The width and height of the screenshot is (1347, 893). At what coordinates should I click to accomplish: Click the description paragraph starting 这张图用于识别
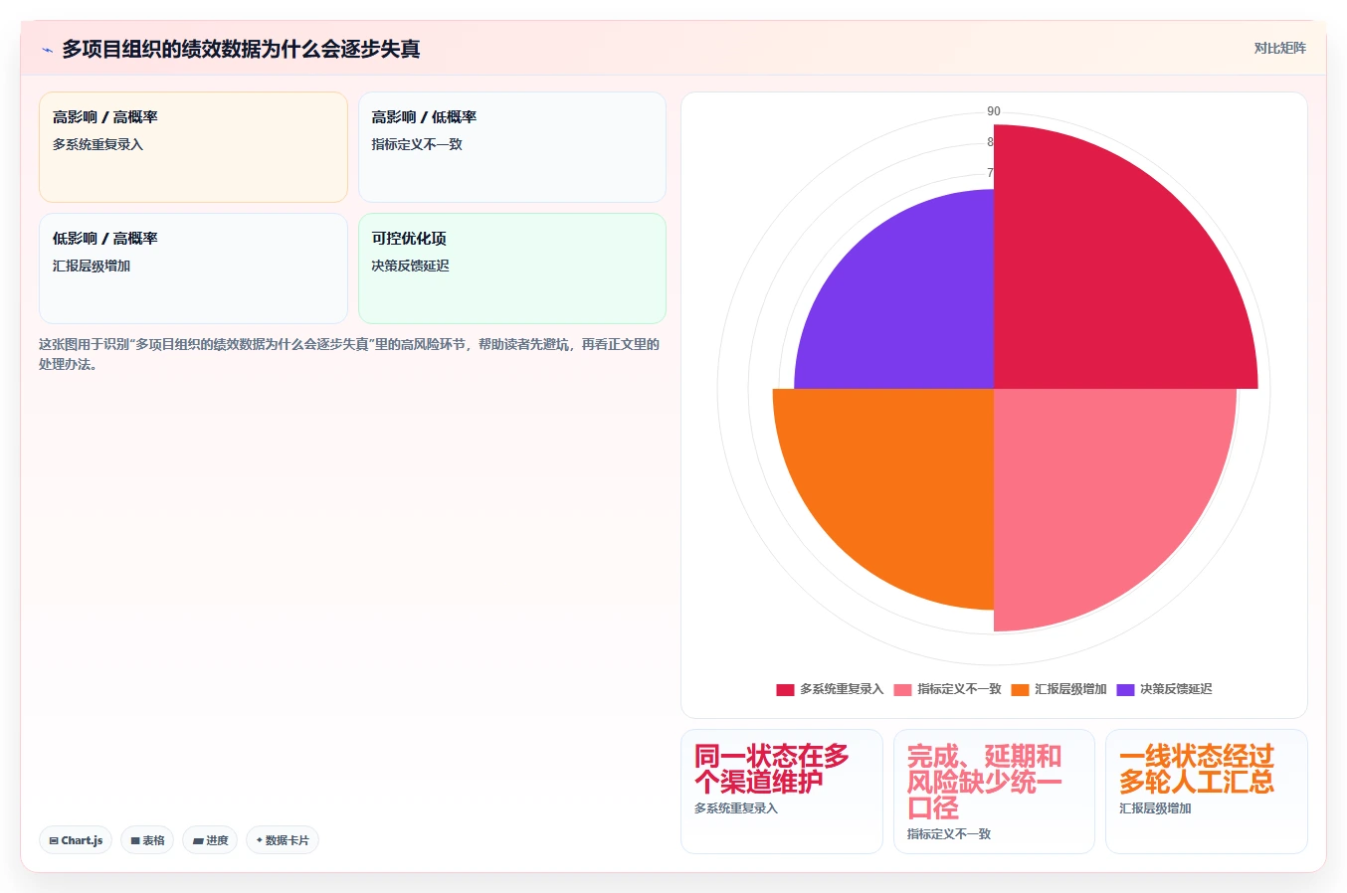(x=349, y=354)
